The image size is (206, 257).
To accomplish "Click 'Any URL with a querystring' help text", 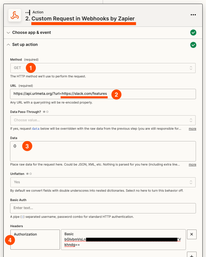I will click(x=51, y=103).
